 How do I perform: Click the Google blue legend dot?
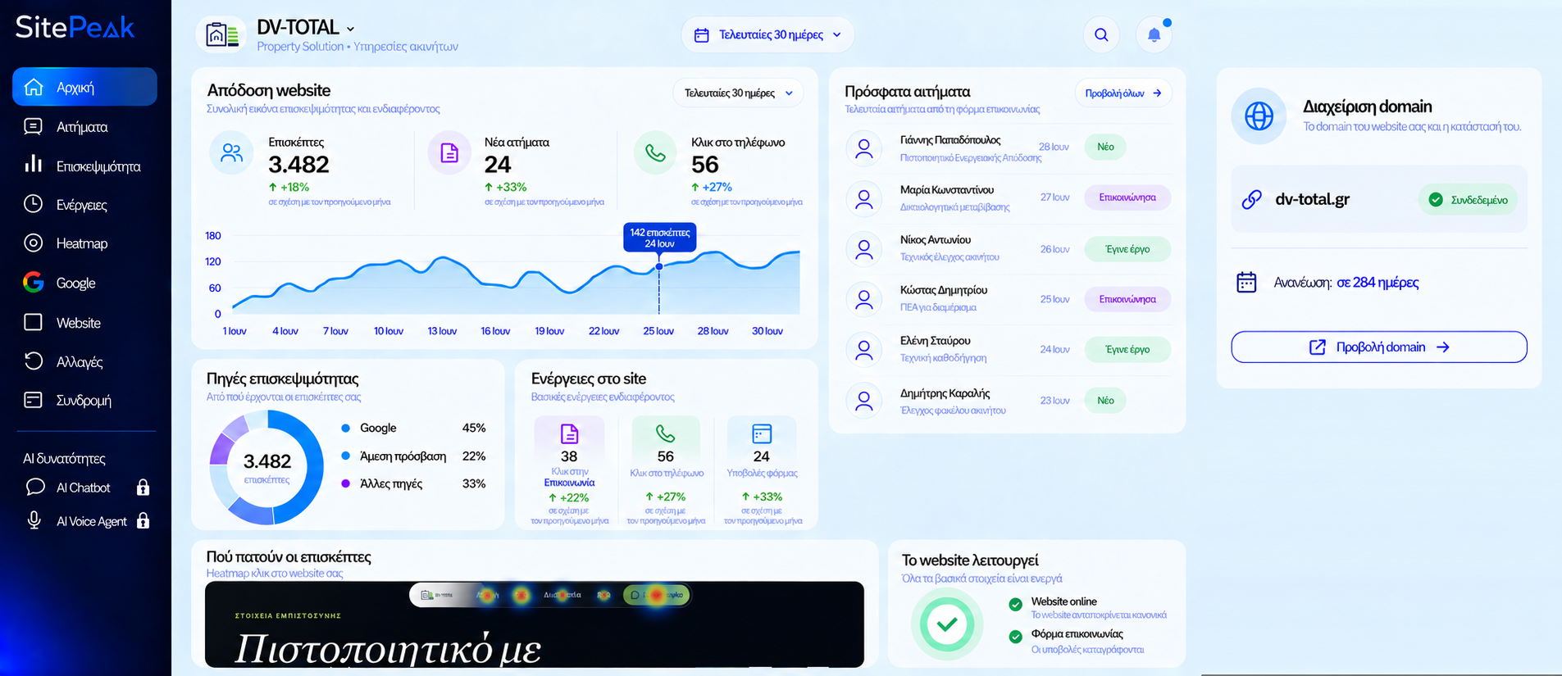[x=346, y=428]
